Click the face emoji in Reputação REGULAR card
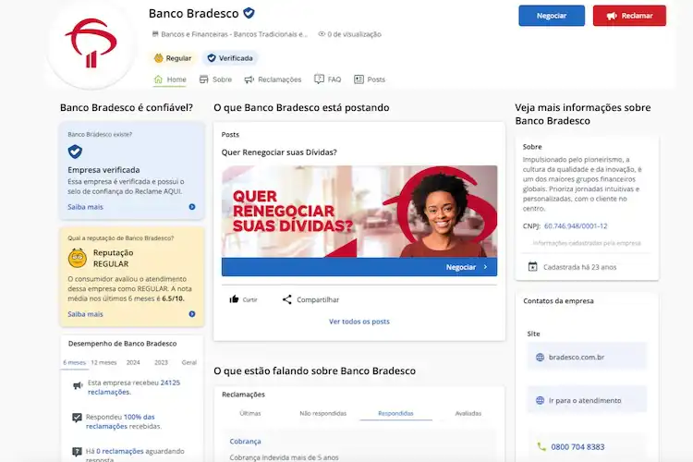This screenshot has height=462, width=693. tap(78, 258)
